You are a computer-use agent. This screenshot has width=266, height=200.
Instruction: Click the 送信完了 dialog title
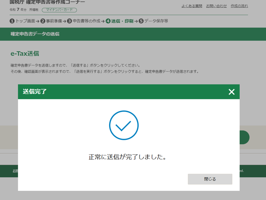[35, 91]
